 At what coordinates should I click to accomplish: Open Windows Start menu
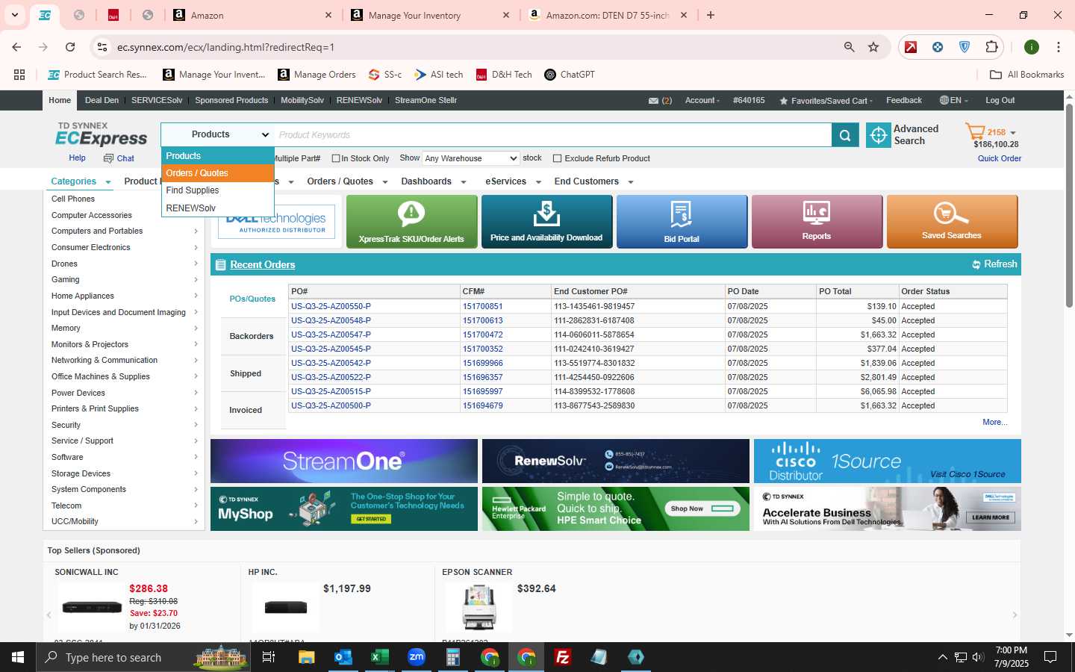click(18, 657)
